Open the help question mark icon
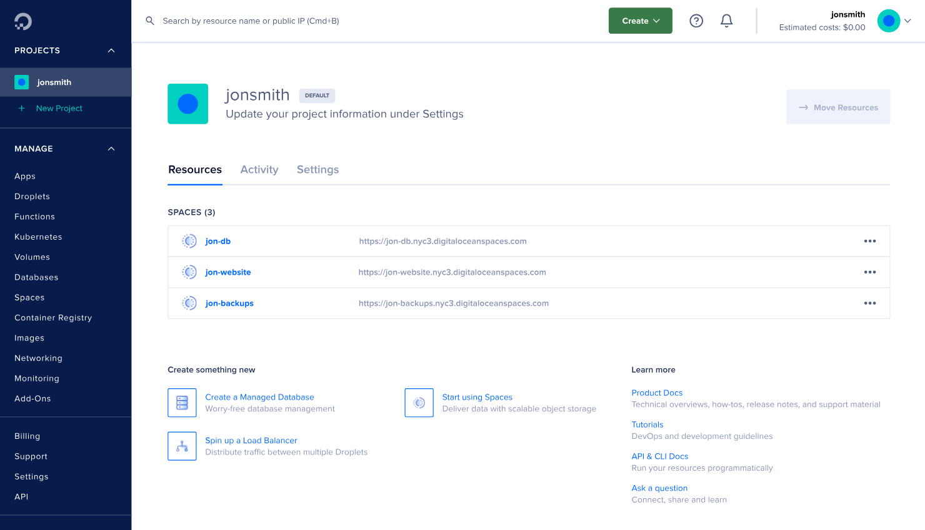The height and width of the screenshot is (530, 925). [696, 21]
